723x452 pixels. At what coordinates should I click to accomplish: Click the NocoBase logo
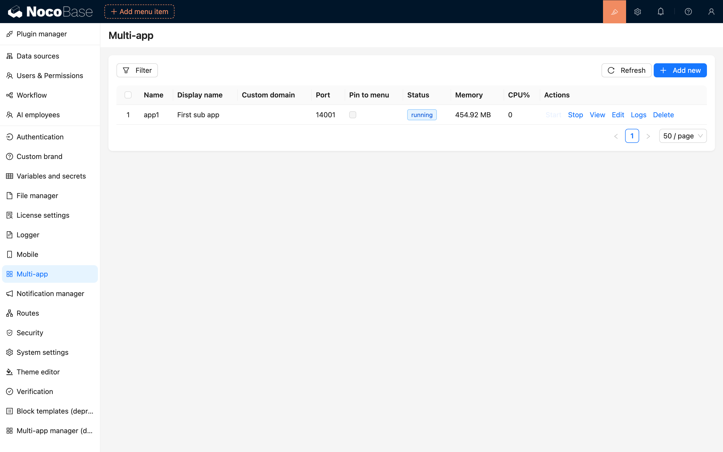click(x=50, y=12)
